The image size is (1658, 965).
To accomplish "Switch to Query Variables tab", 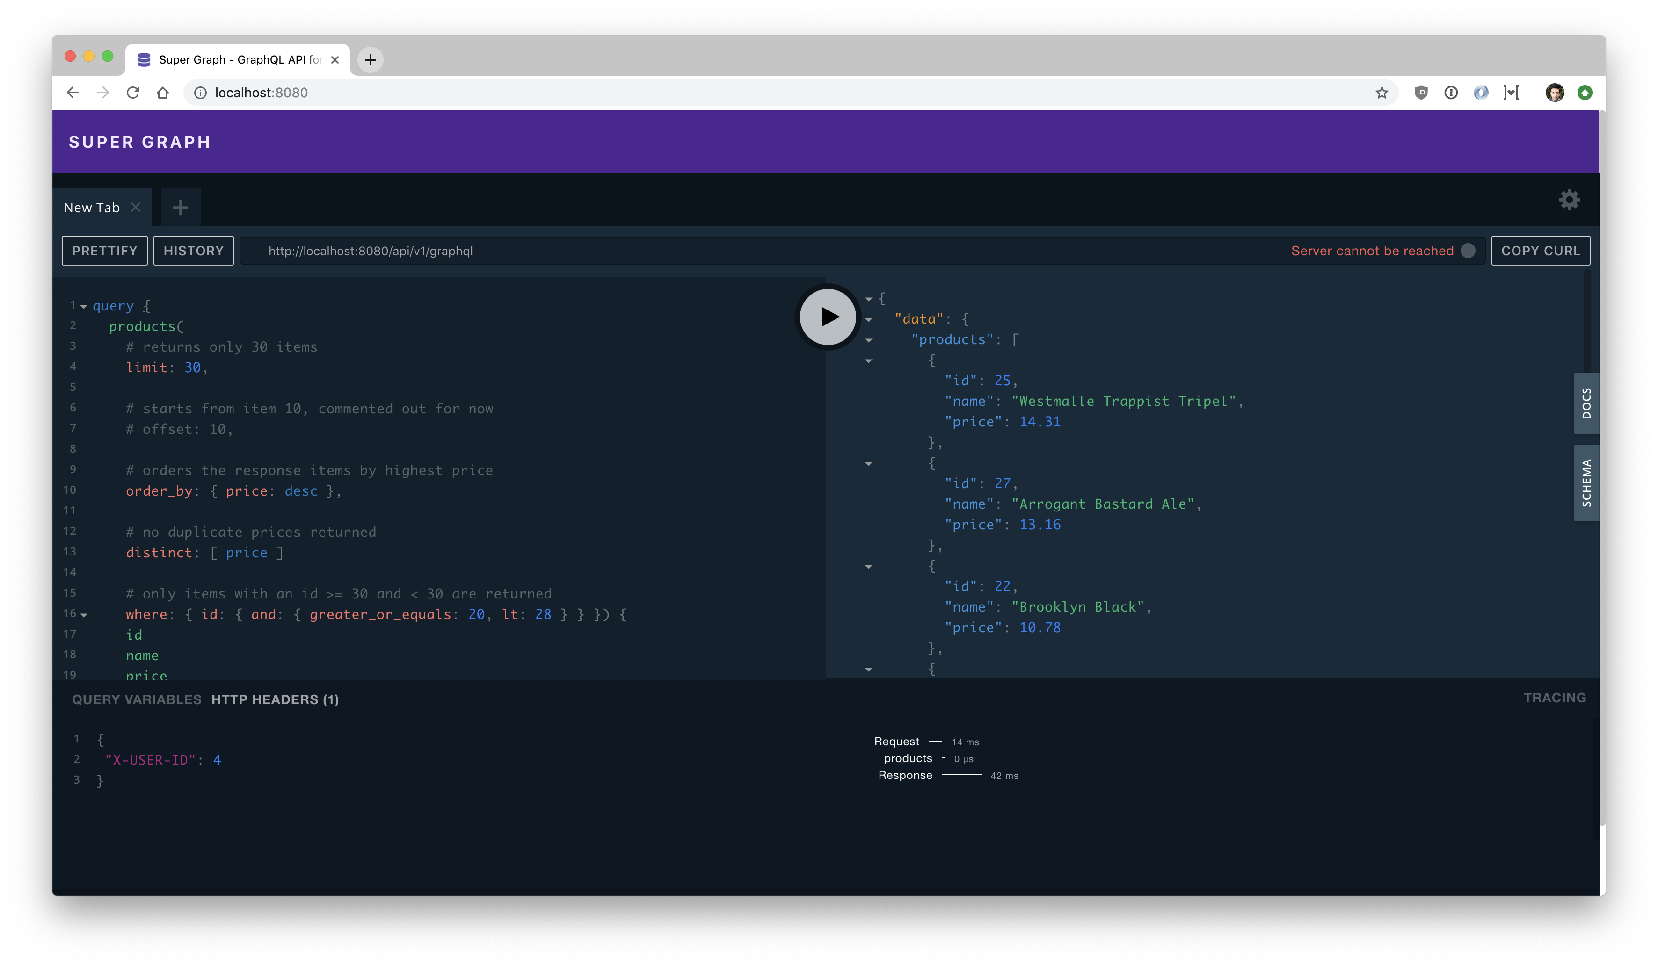I will pyautogui.click(x=136, y=699).
